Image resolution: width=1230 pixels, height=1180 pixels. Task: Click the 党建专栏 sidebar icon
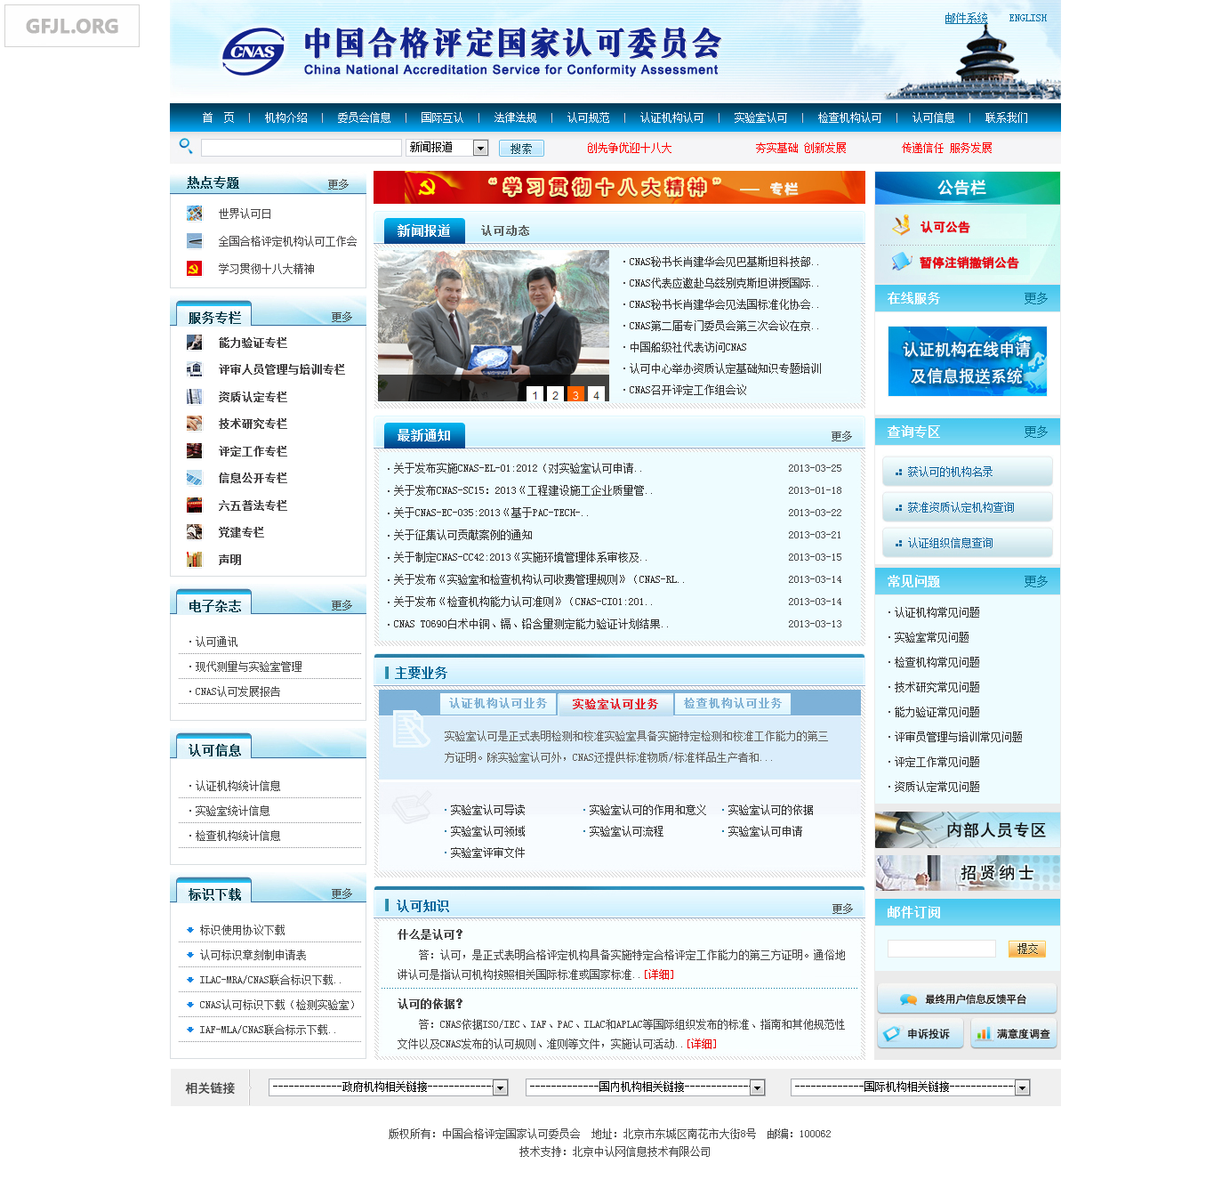(x=194, y=532)
